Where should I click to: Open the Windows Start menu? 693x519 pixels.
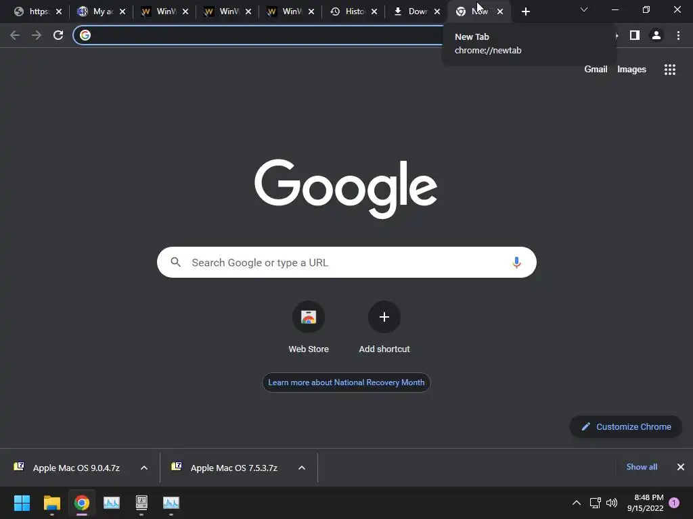[22, 503]
